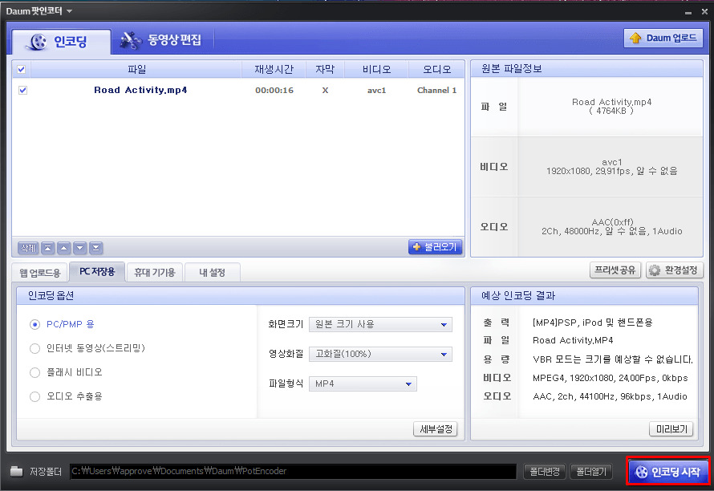Click the 파일 column header

pyautogui.click(x=136, y=69)
